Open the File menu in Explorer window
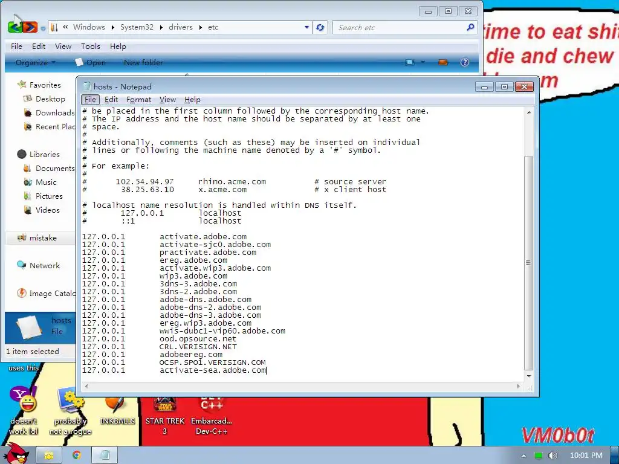 (16, 46)
